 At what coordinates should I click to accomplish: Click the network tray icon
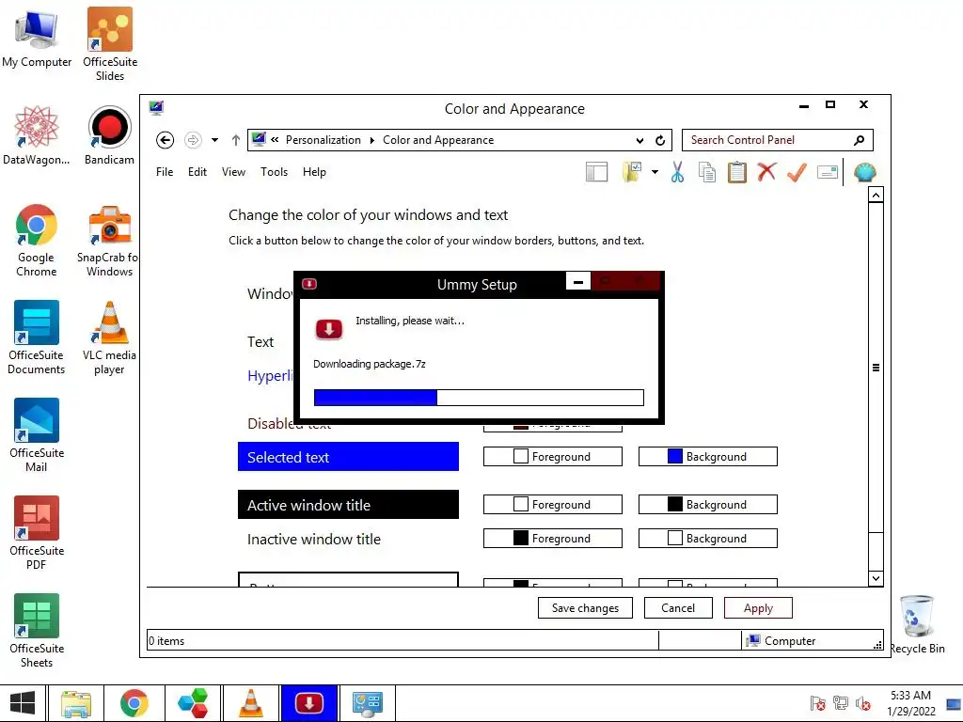(x=840, y=703)
